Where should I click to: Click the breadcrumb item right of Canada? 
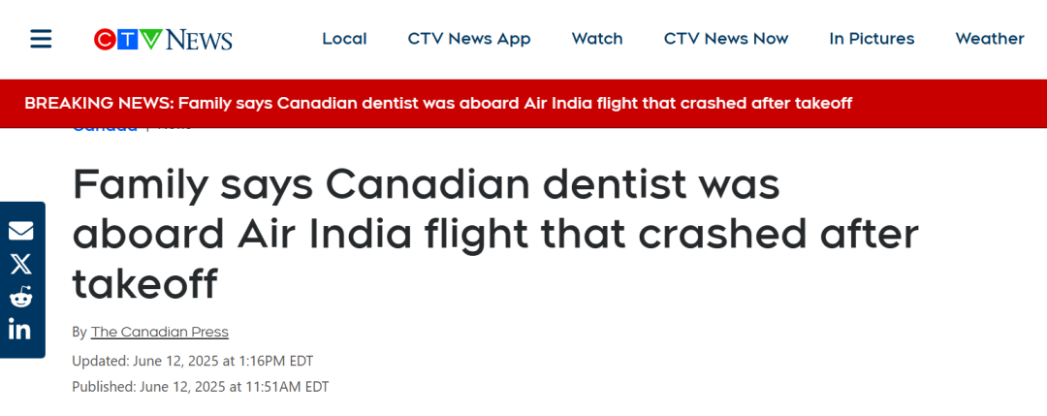[174, 128]
